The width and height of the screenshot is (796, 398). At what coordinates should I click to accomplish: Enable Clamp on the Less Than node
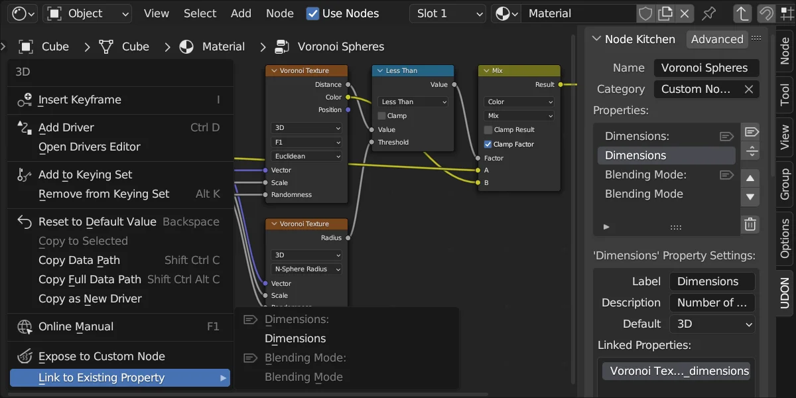[x=382, y=115]
